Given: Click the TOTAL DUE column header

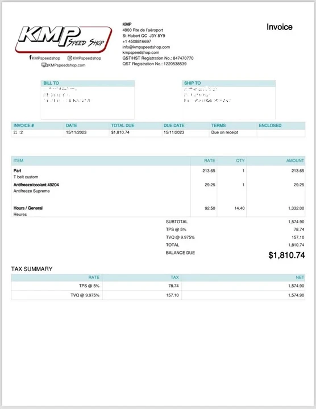Looking at the screenshot, I should click(123, 126).
